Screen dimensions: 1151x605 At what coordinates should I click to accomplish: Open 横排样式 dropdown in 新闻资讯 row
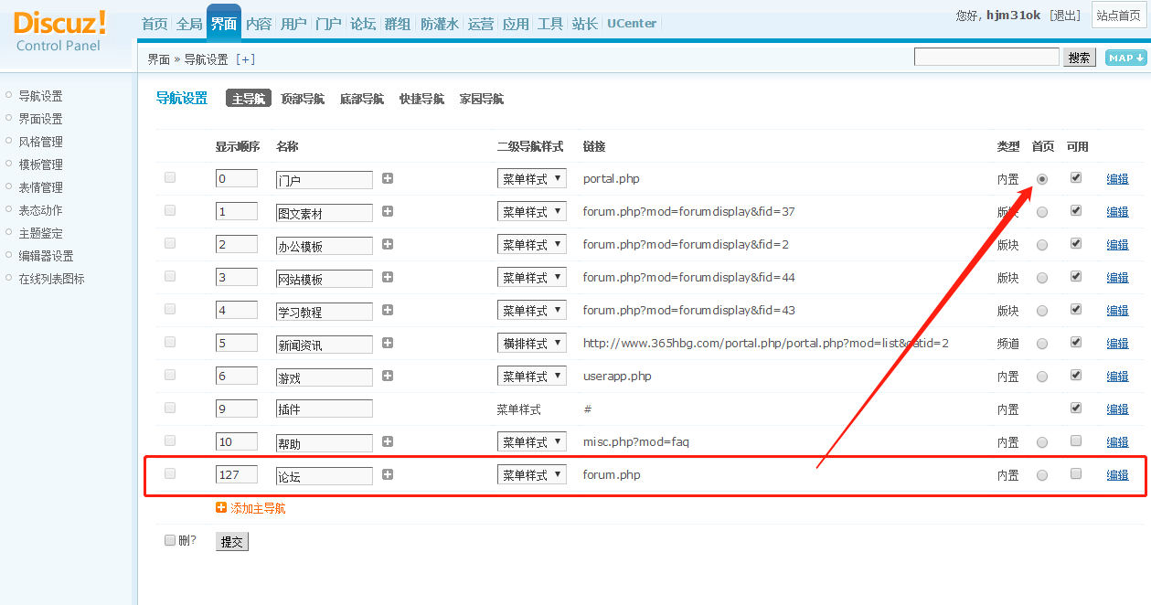(x=532, y=343)
